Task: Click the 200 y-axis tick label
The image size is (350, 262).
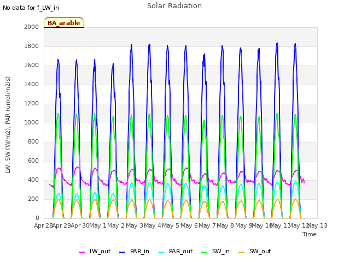Action: pos(33,199)
